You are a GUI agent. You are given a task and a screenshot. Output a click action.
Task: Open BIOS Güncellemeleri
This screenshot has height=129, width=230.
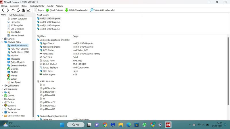pos(76,10)
